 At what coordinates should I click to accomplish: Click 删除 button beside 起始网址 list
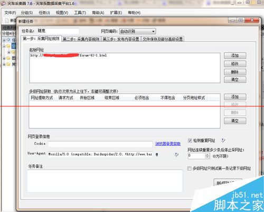pyautogui.click(x=235, y=72)
